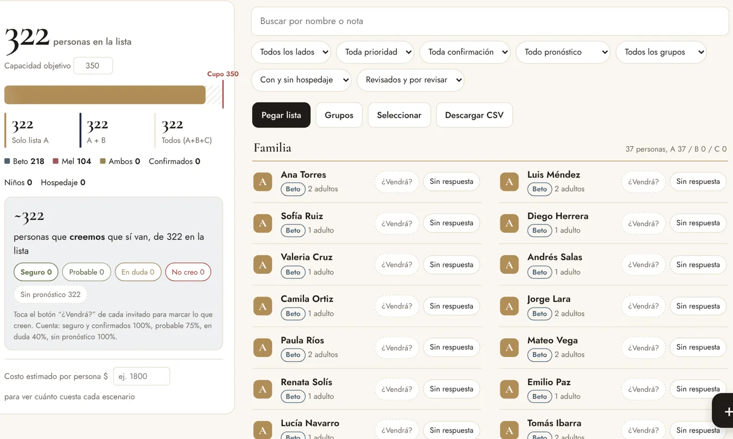Screen dimensions: 733x439
Task: Click Descargar CSV
Action: click(x=474, y=115)
